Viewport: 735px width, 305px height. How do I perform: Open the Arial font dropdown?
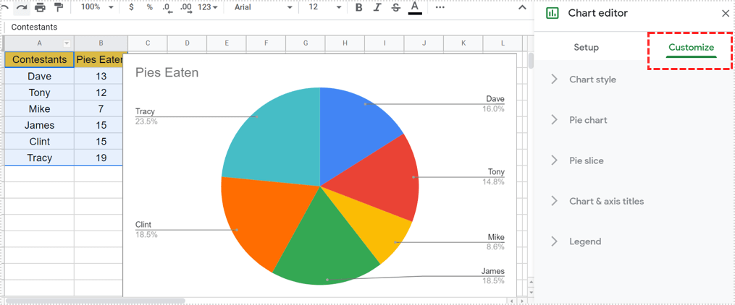coord(264,7)
